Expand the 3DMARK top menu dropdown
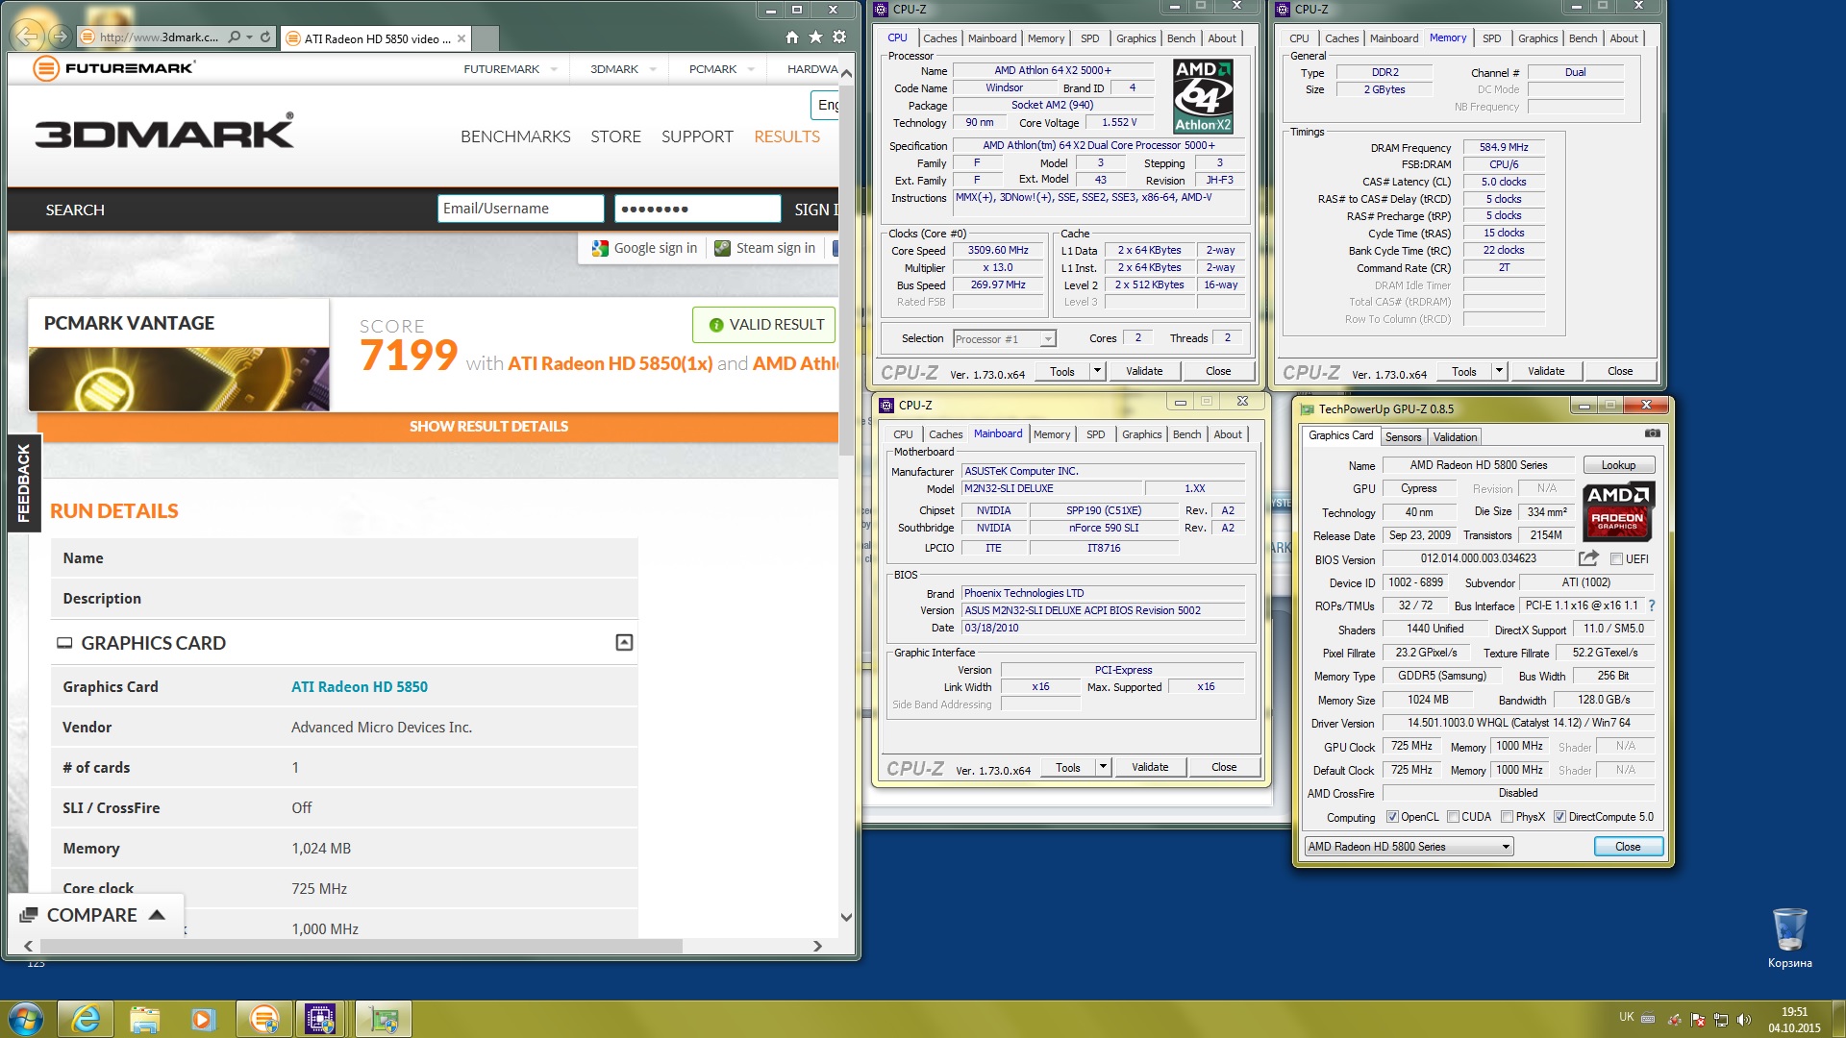1846x1038 pixels. [653, 69]
